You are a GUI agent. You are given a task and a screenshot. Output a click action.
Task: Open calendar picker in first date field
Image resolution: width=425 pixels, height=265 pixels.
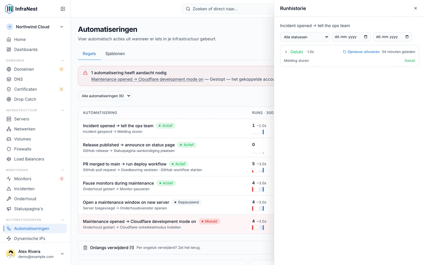tap(366, 37)
